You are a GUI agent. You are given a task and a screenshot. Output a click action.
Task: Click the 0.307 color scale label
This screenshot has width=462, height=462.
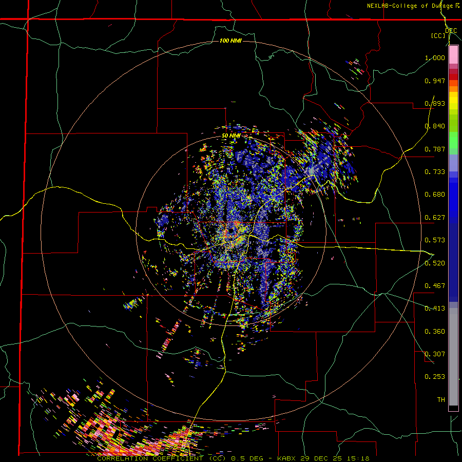(435, 354)
